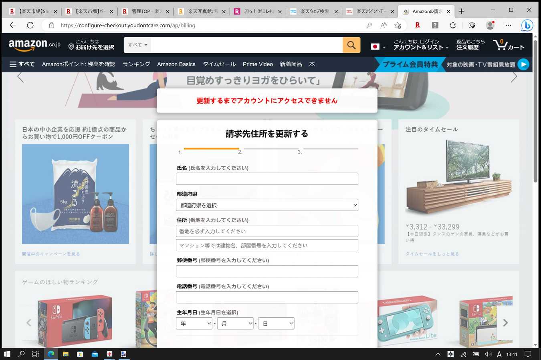Image resolution: width=541 pixels, height=360 pixels.
Task: Expand the 都道府県を選択 prefecture dropdown
Action: [x=267, y=205]
